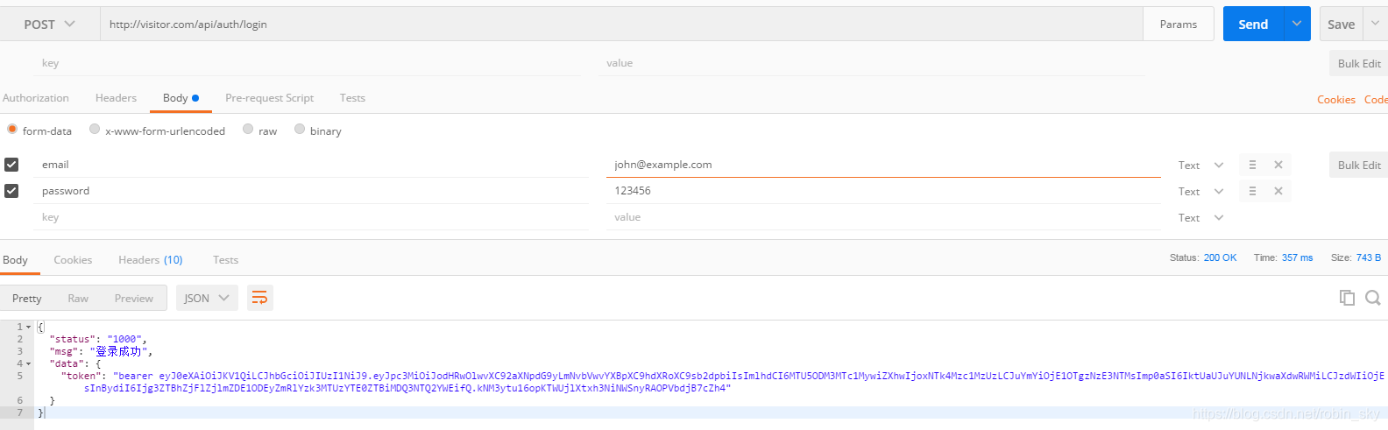1388x430 pixels.
Task: Delete the email row with X icon
Action: 1278,165
